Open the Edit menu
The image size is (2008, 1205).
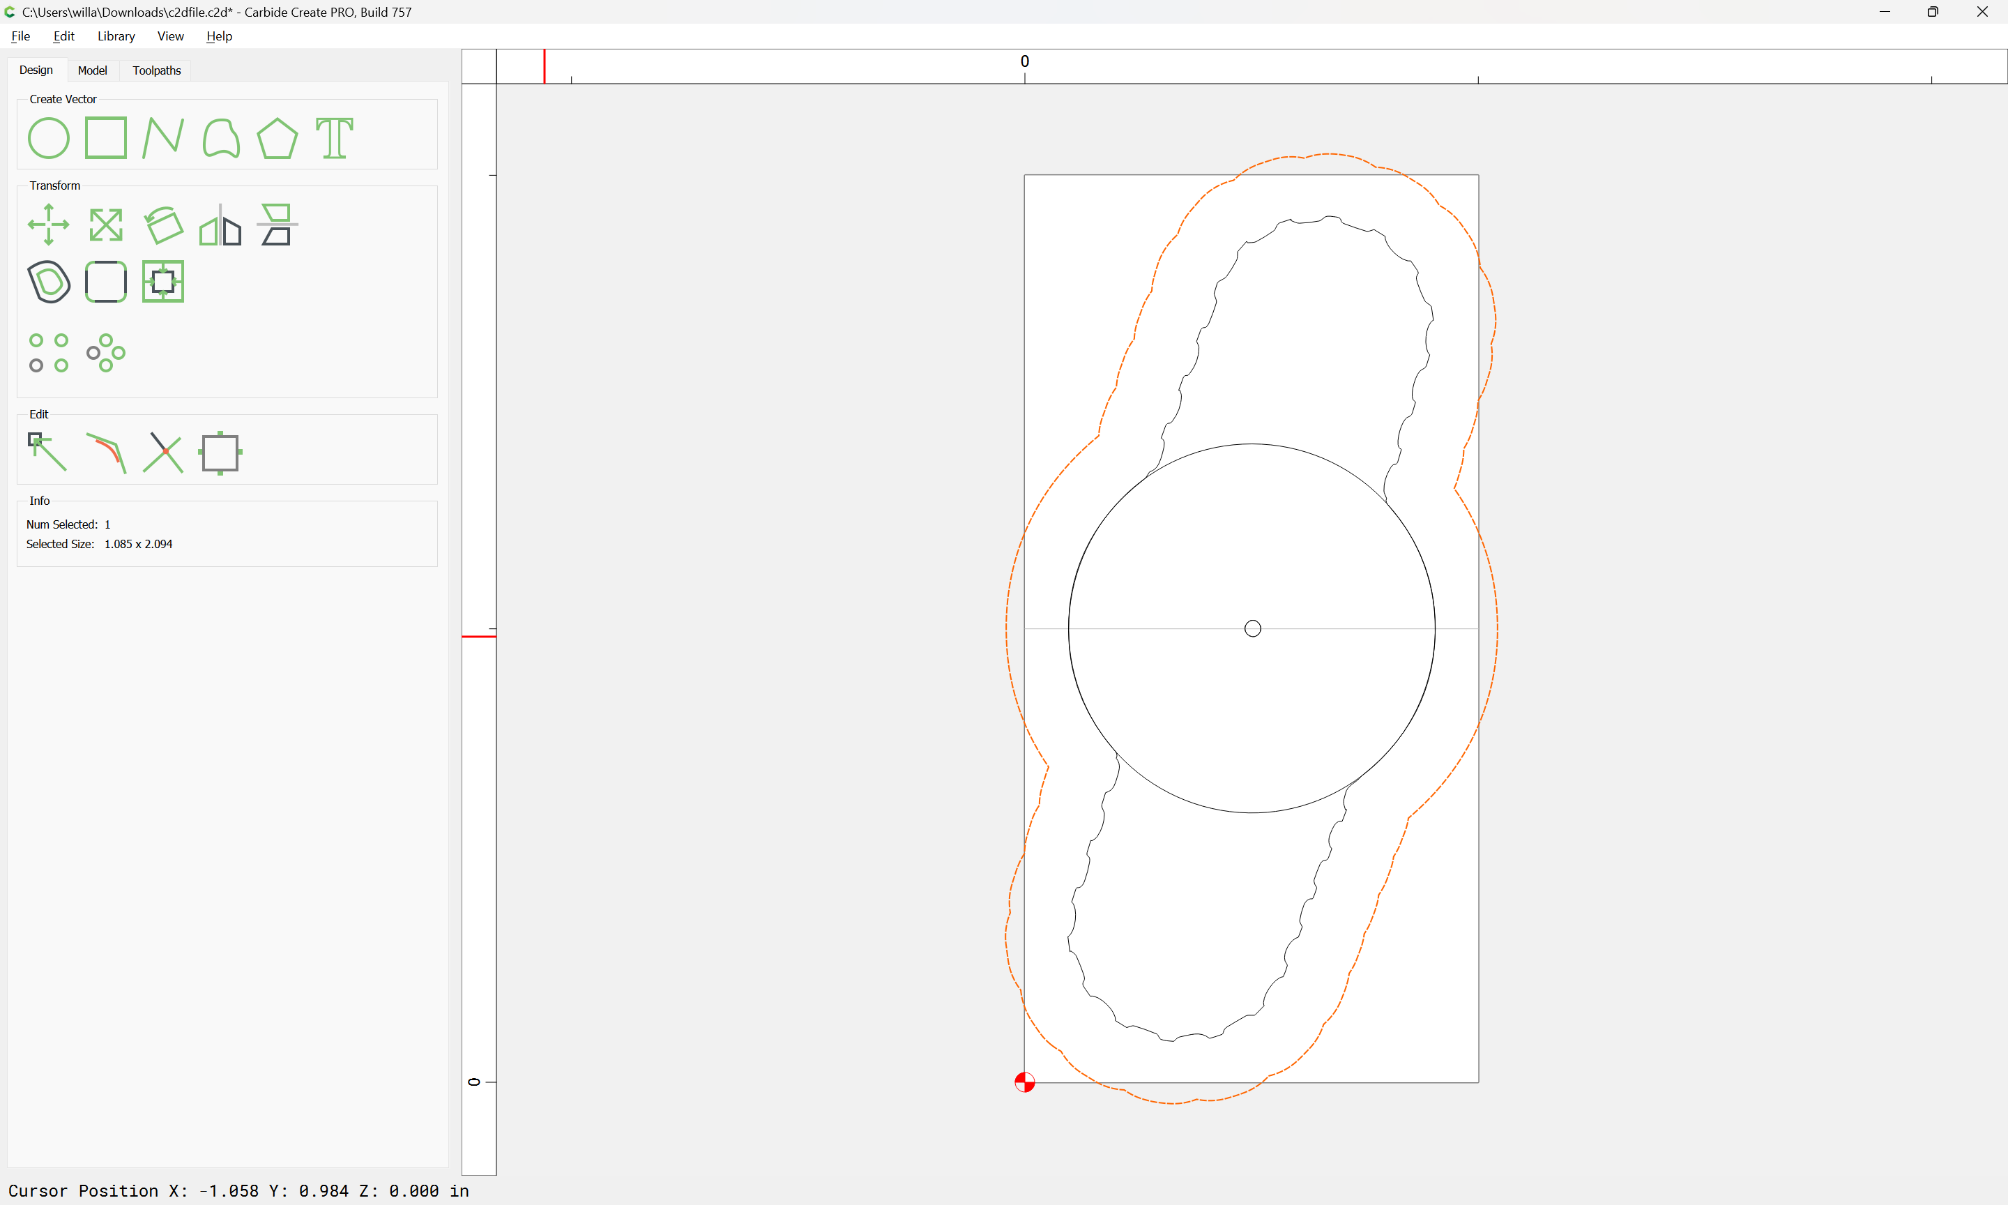pos(63,36)
